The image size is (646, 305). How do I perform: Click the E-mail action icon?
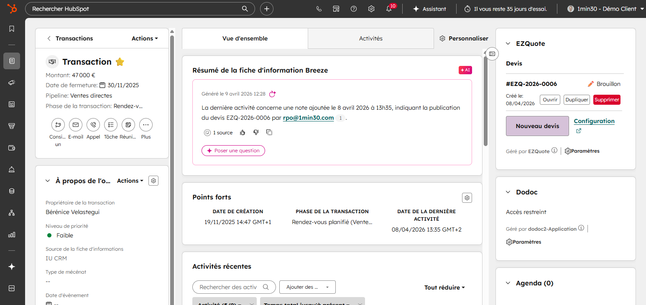[76, 125]
